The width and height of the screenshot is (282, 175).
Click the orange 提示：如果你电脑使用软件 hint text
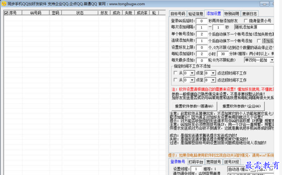tap(221, 155)
